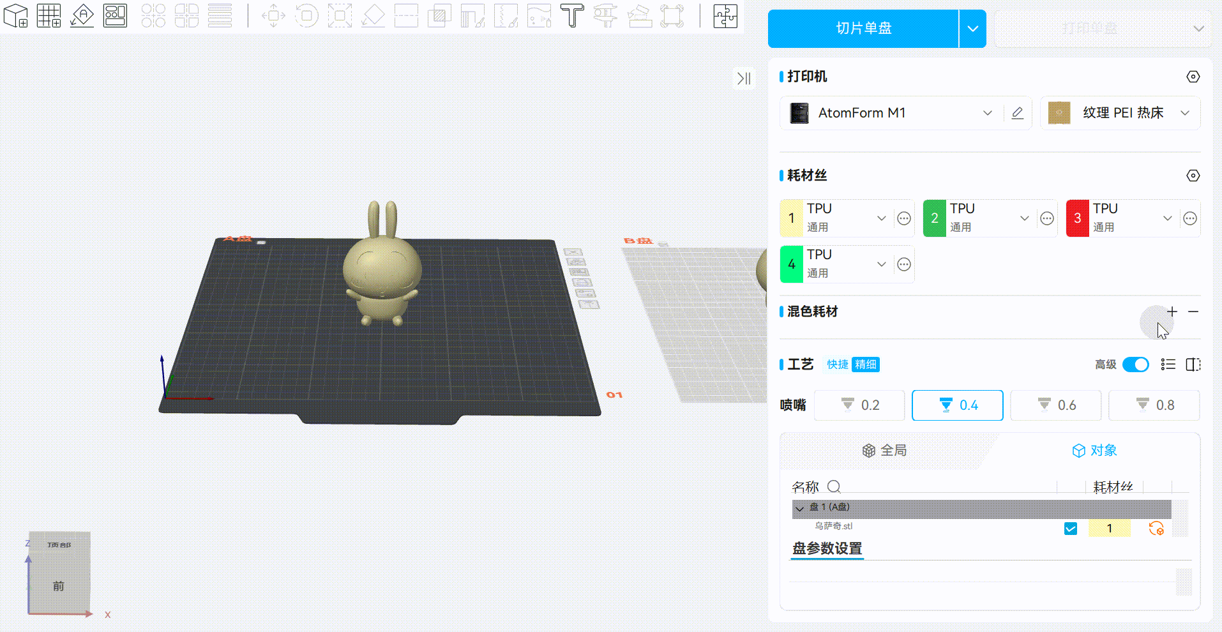Open more options for filament 3

pos(1190,218)
